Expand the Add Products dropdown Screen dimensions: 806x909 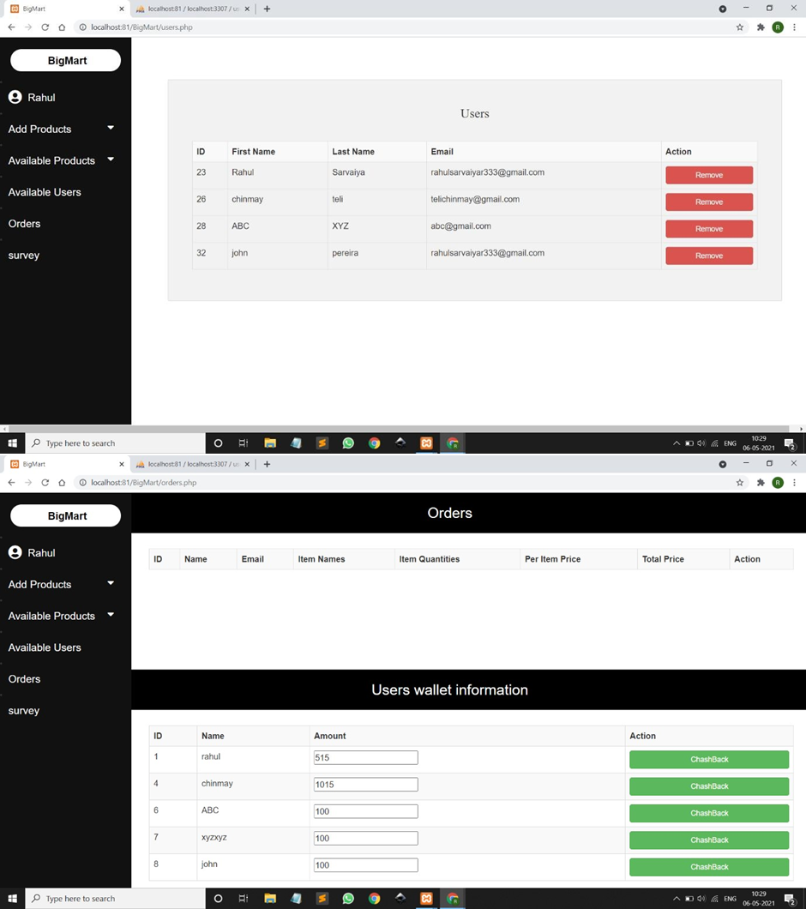click(x=110, y=129)
